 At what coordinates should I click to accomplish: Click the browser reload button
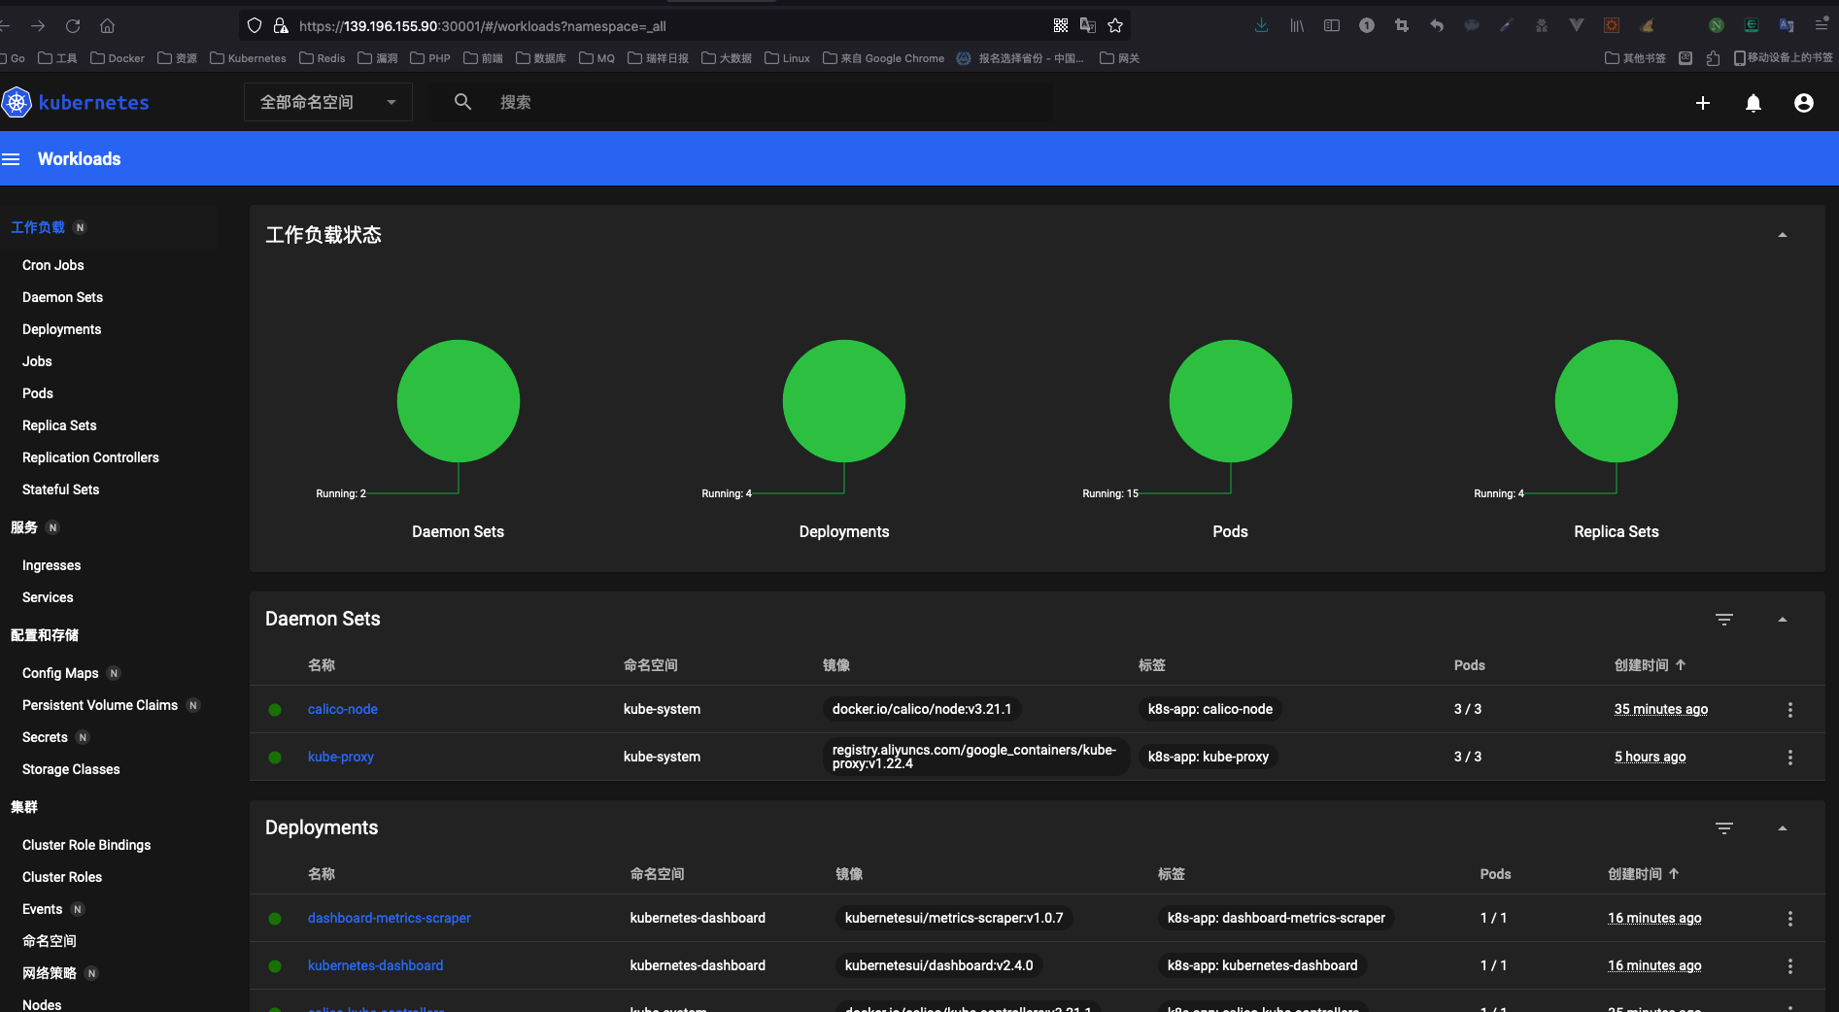click(x=73, y=26)
